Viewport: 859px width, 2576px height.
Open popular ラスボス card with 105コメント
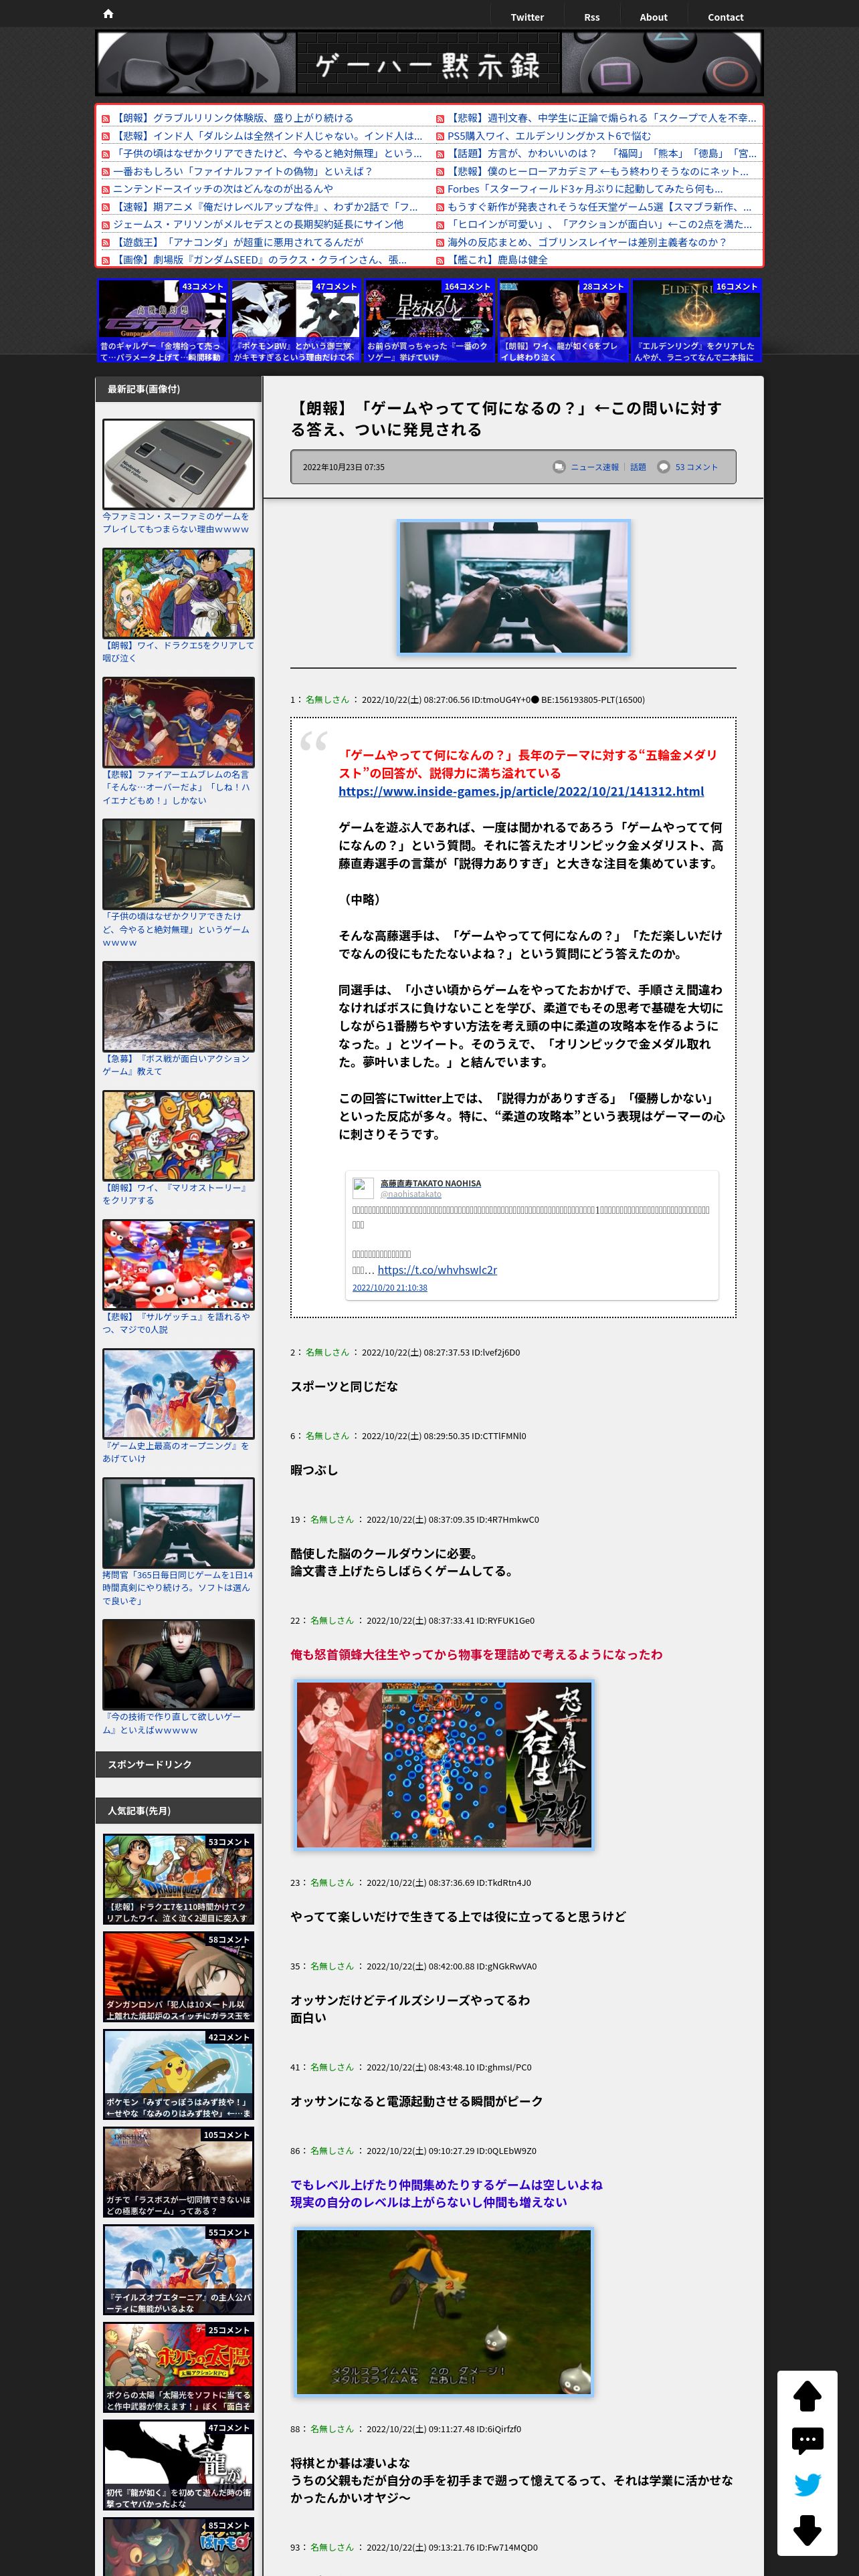pos(178,2172)
